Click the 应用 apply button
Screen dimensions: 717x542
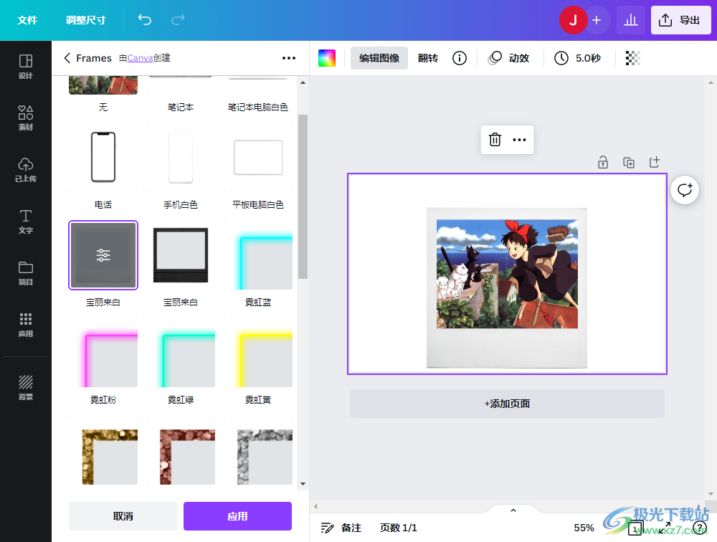237,516
